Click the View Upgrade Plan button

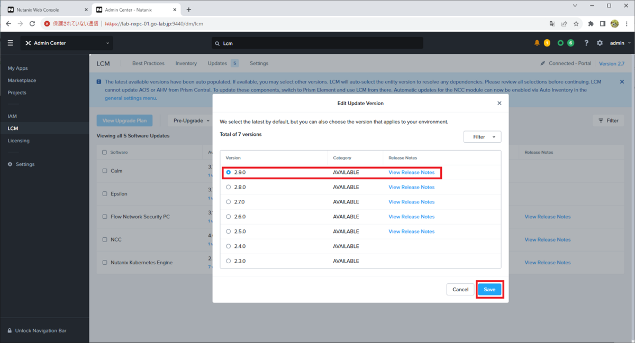tap(125, 120)
